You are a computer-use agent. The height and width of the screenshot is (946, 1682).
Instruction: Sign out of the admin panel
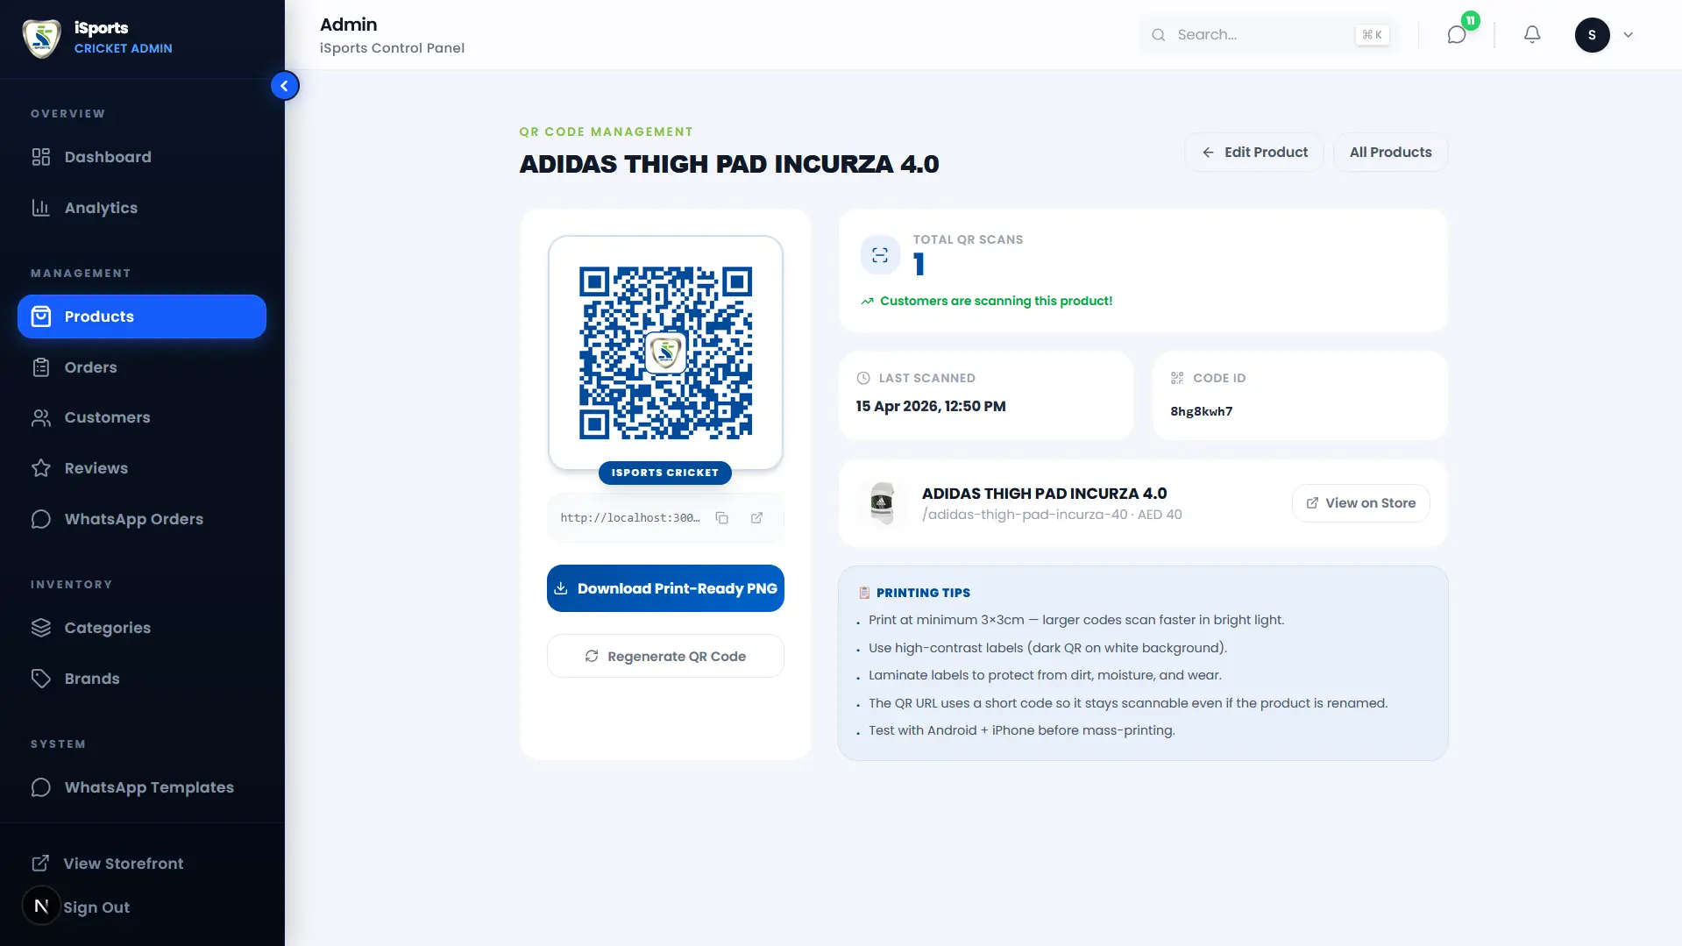point(96,907)
